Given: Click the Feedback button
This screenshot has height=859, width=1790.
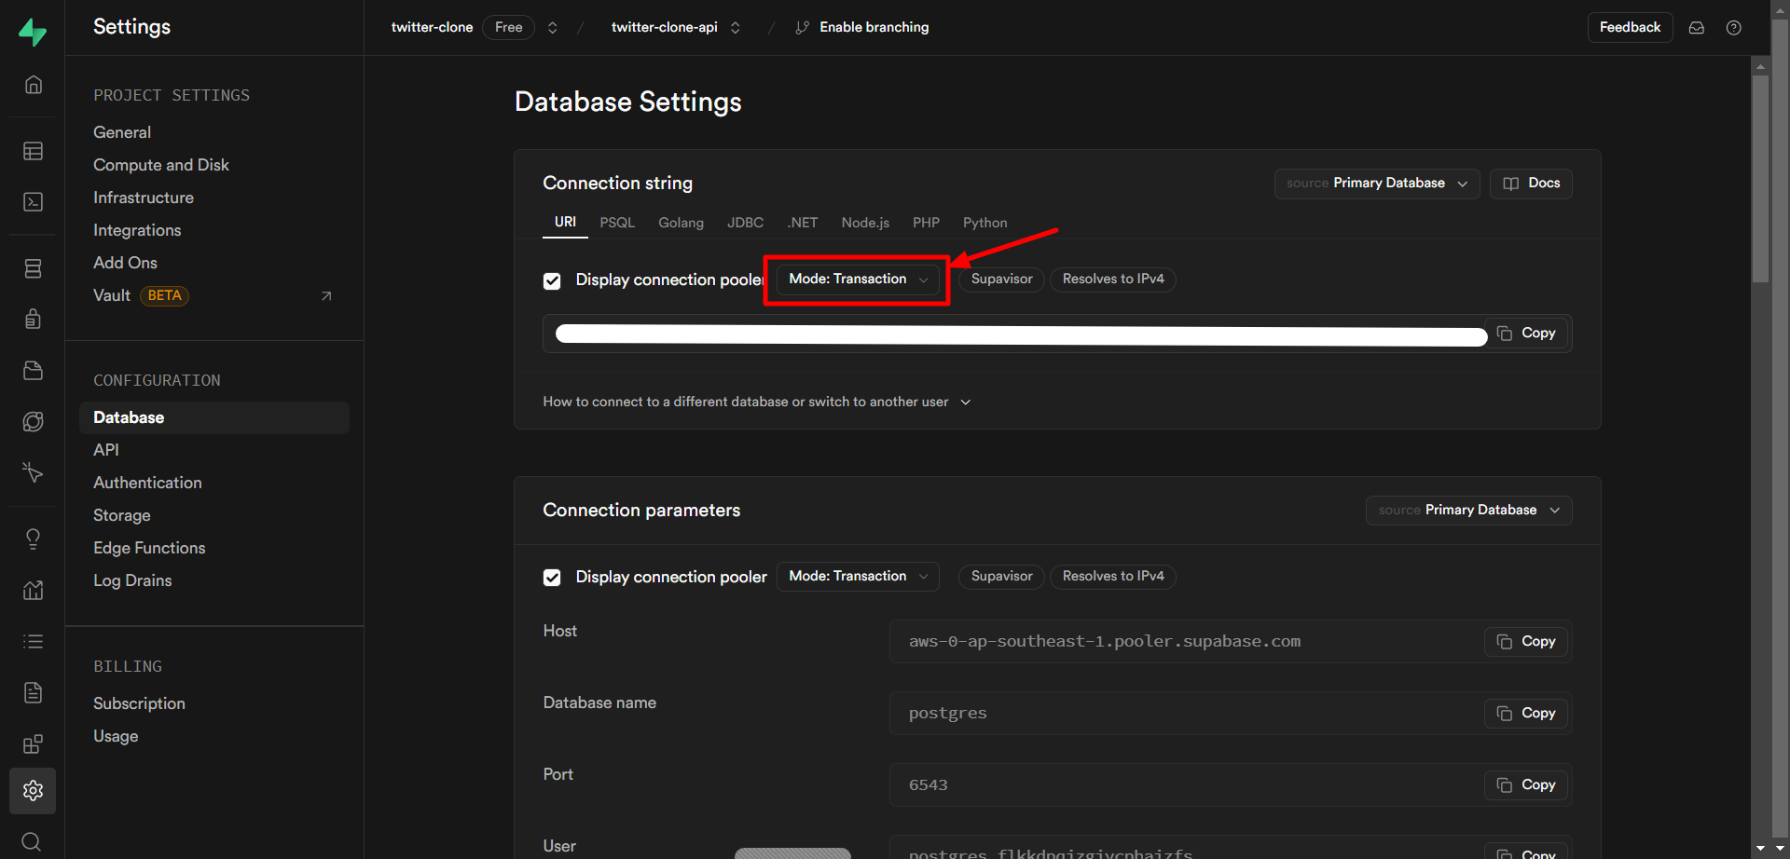Looking at the screenshot, I should coord(1630,28).
